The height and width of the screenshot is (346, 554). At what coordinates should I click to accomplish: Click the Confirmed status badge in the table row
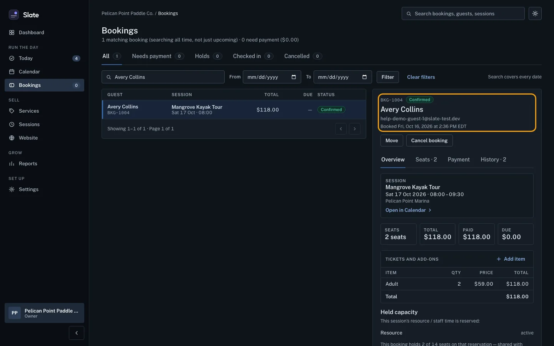331,110
